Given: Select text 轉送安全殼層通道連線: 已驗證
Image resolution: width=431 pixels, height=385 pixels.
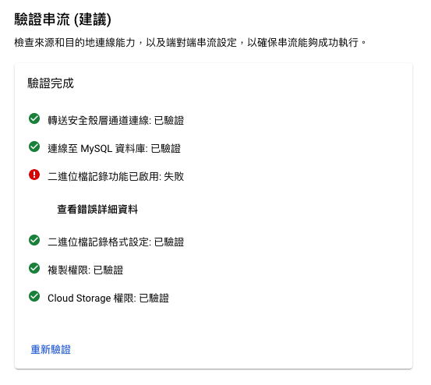Looking at the screenshot, I should click(x=115, y=120).
